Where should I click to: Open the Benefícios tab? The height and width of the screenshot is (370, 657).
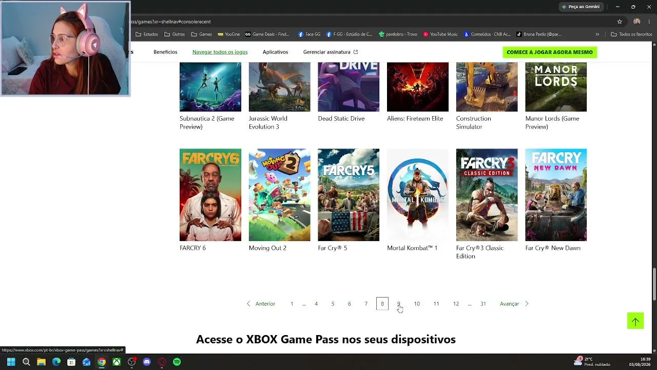click(165, 52)
